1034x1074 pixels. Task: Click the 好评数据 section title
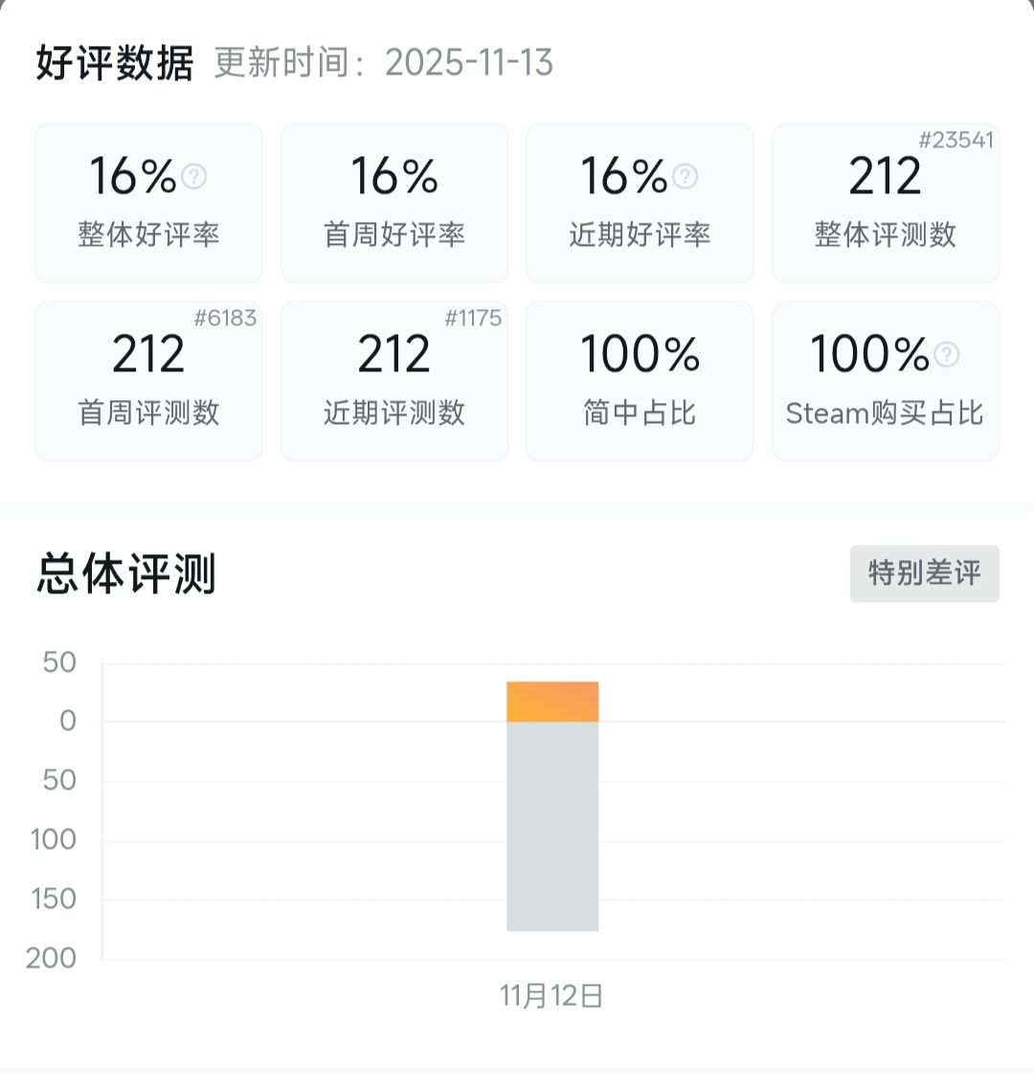(115, 64)
